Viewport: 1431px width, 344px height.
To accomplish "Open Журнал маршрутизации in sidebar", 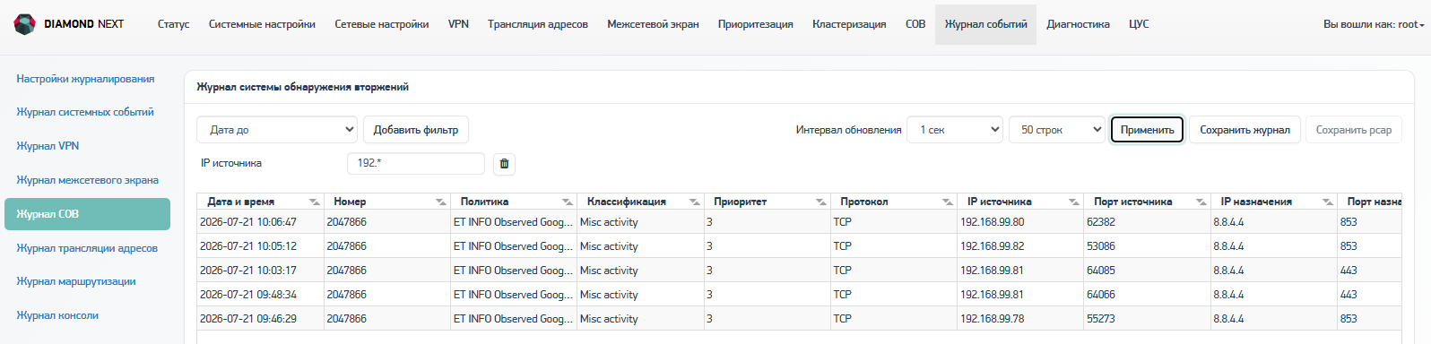I will (76, 281).
